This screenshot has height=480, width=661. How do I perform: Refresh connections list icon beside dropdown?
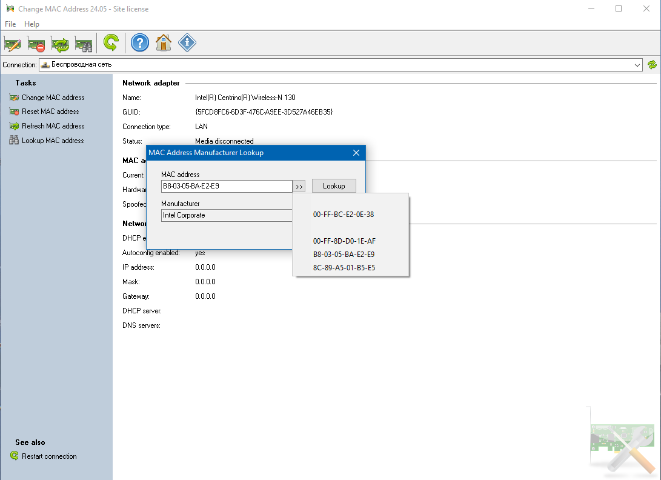tap(652, 64)
